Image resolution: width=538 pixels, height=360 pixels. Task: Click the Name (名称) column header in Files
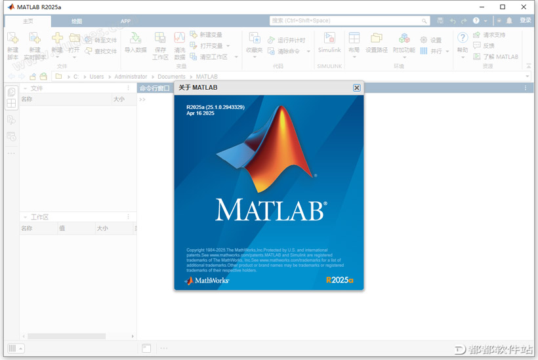[65, 99]
